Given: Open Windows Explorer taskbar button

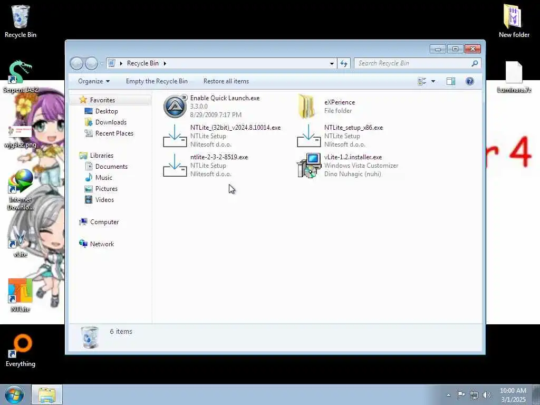Looking at the screenshot, I should coord(47,394).
